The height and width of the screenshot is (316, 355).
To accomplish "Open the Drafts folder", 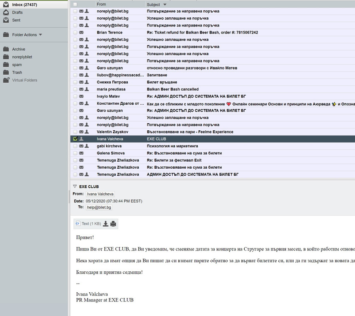I will tap(17, 12).
